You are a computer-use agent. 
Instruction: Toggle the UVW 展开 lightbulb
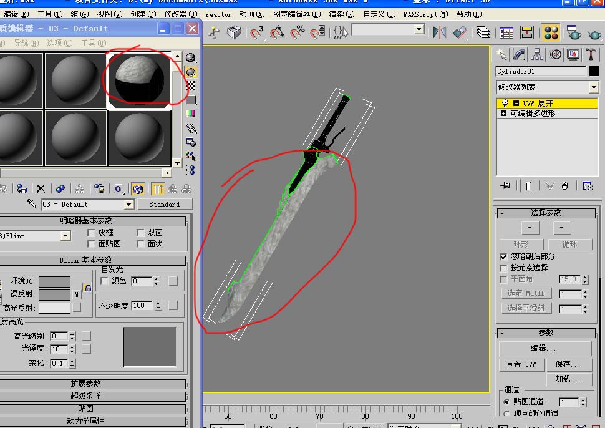click(x=505, y=103)
